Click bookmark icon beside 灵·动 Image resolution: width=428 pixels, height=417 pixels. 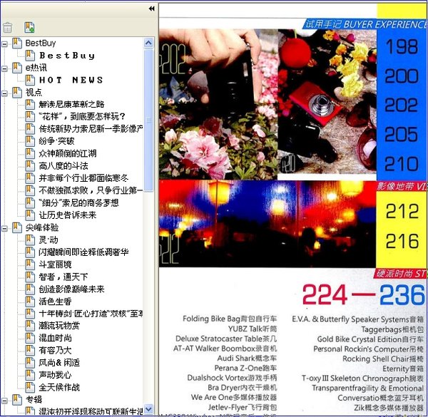tap(30, 240)
